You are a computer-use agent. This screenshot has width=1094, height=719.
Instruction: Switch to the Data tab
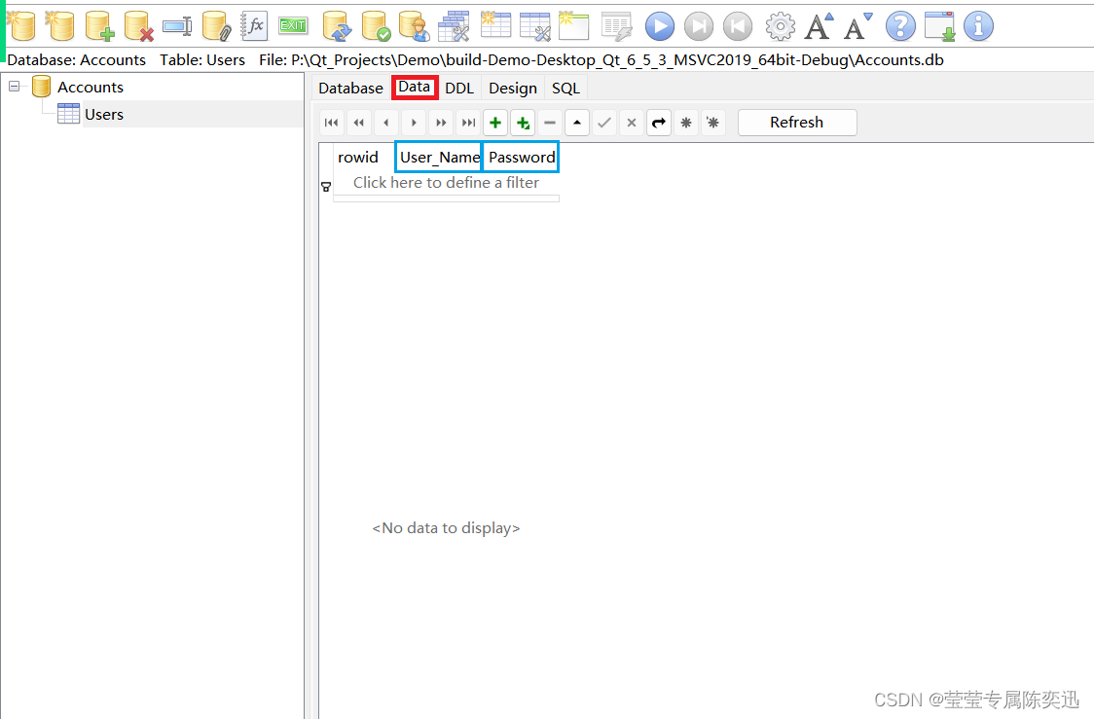(415, 88)
